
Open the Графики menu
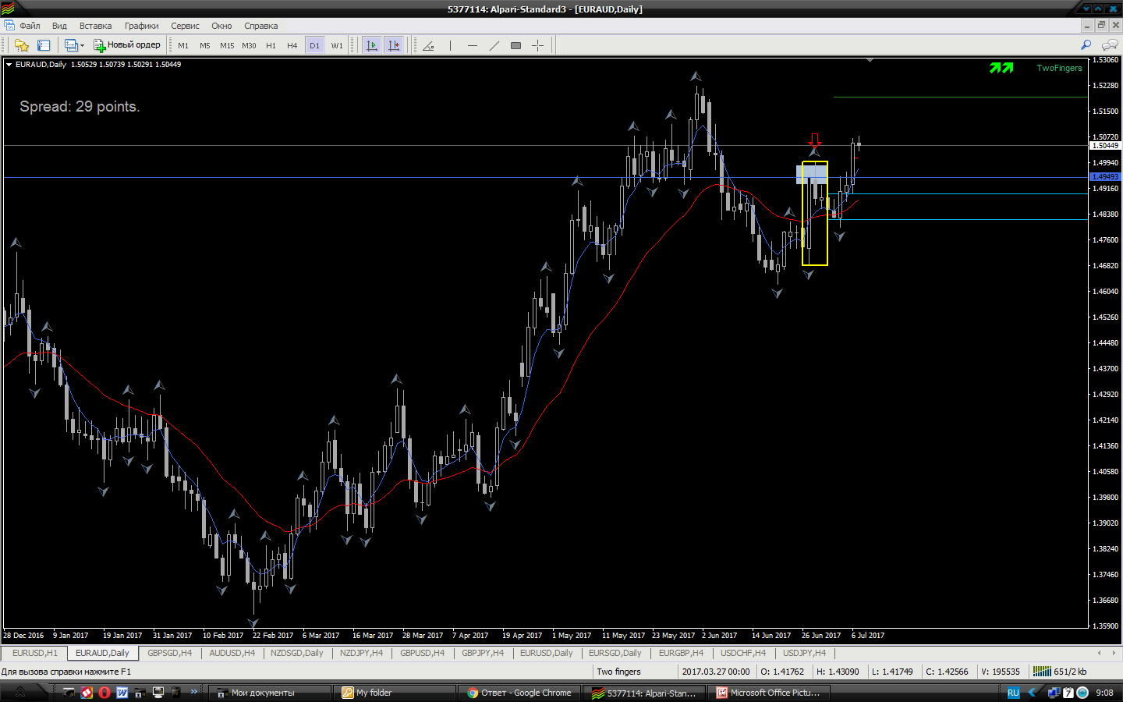[141, 26]
